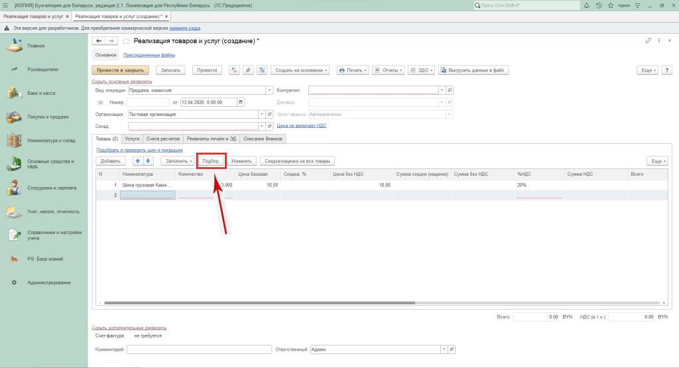Switch to the Услуги tab
The width and height of the screenshot is (679, 368).
point(132,139)
